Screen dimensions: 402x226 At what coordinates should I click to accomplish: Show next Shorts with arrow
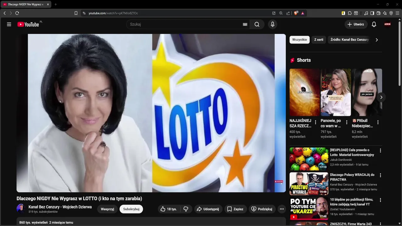click(x=381, y=97)
